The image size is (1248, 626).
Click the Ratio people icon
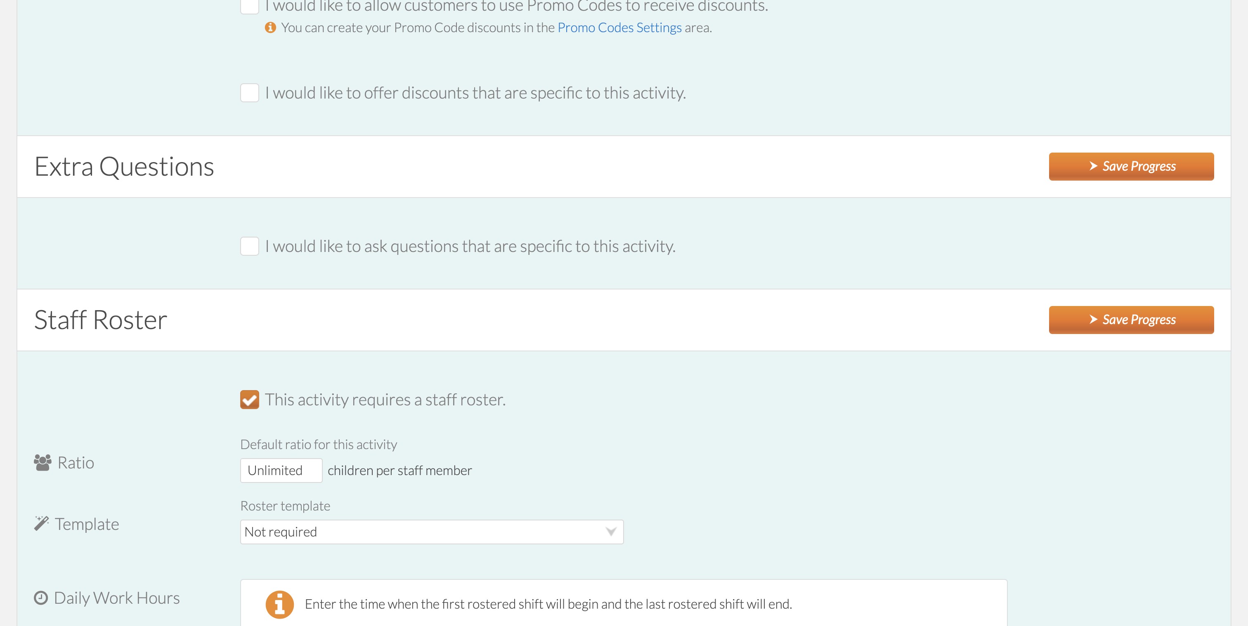click(43, 462)
